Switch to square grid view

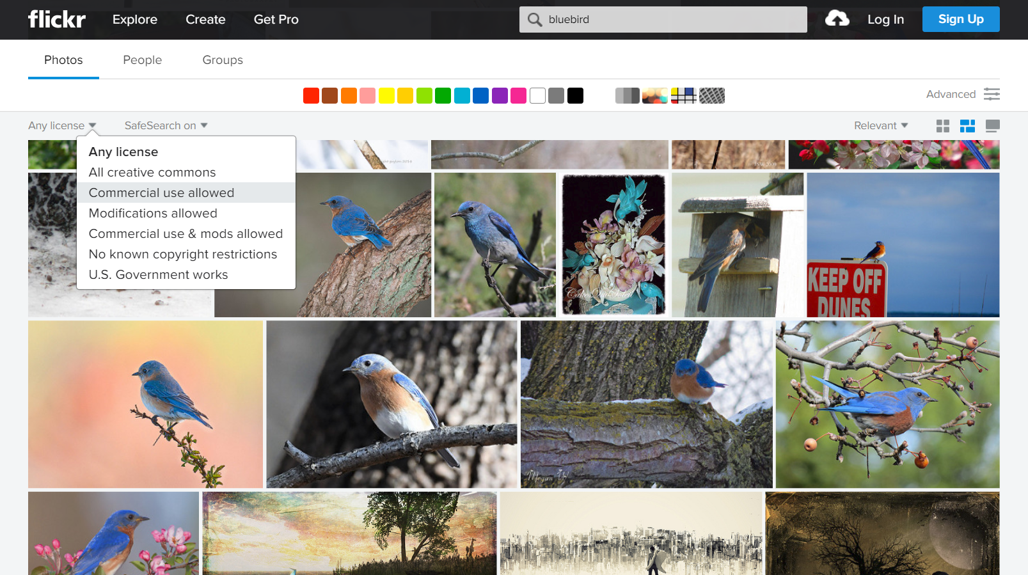tap(942, 126)
